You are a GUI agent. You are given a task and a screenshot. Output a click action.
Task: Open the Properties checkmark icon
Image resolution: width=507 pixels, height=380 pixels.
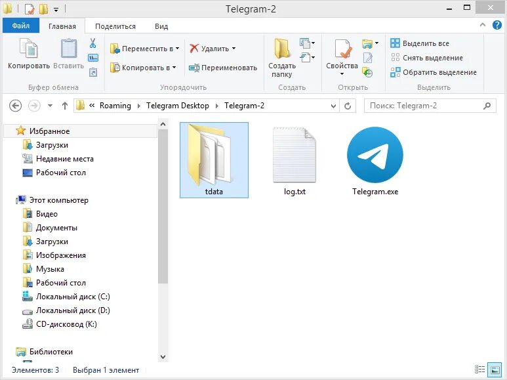342,49
